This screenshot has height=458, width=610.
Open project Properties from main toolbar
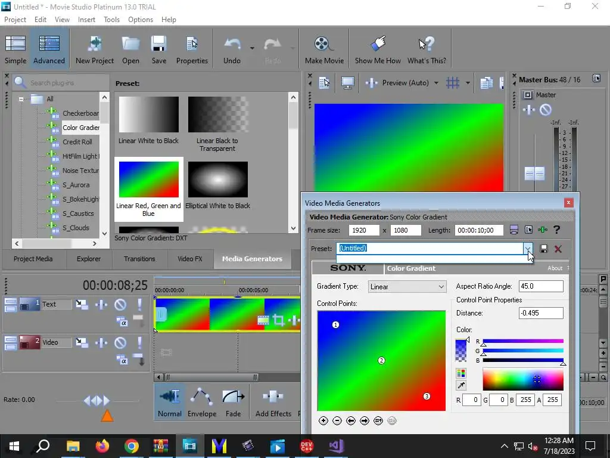[x=192, y=49]
